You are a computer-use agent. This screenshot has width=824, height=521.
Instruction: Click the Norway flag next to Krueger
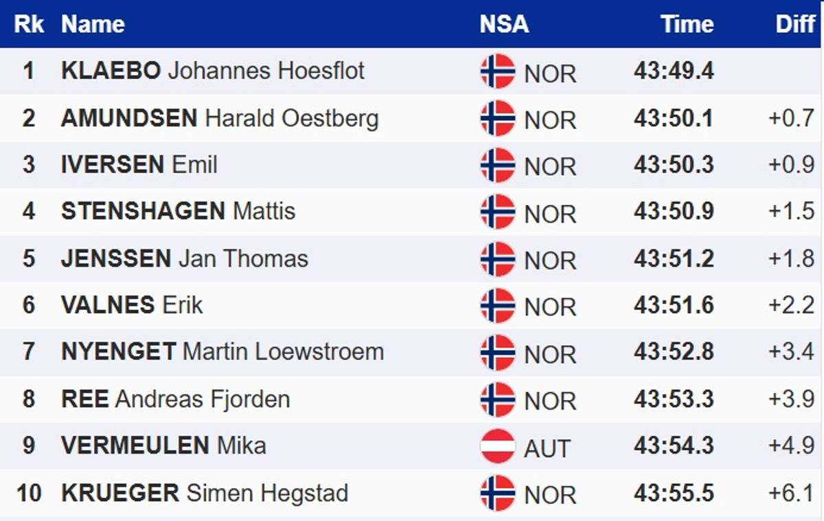(498, 494)
